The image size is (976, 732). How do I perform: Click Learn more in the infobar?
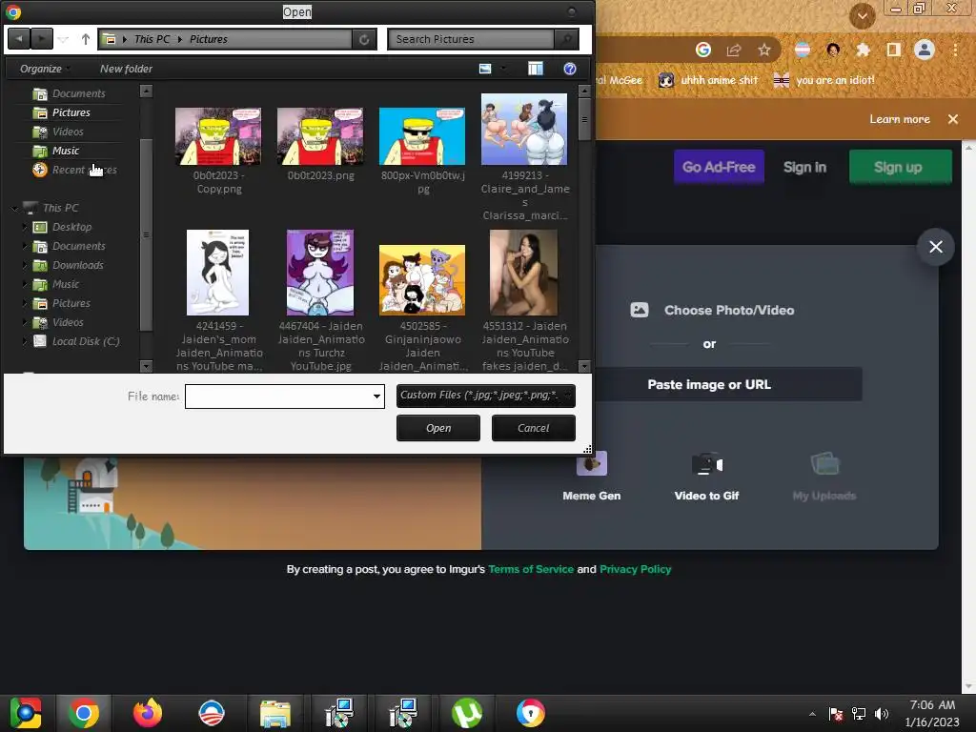[900, 119]
